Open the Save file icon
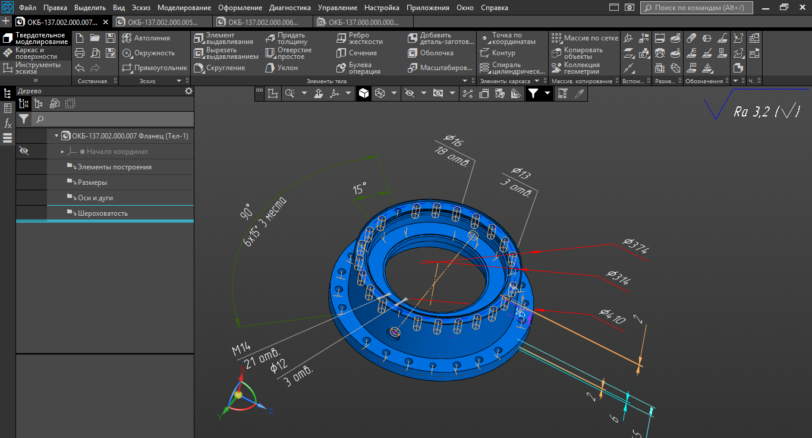Viewport: 812px width, 438px height. (x=111, y=38)
